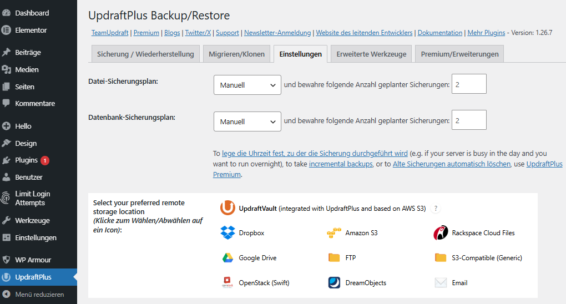The width and height of the screenshot is (566, 304).
Task: Switch to Sicherung / Wiederherstellung tab
Action: pos(145,54)
